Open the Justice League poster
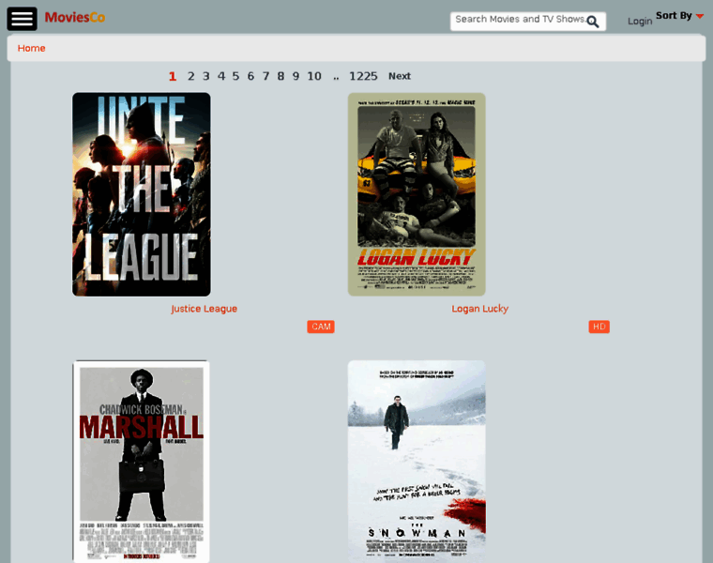The image size is (713, 563). coord(142,194)
